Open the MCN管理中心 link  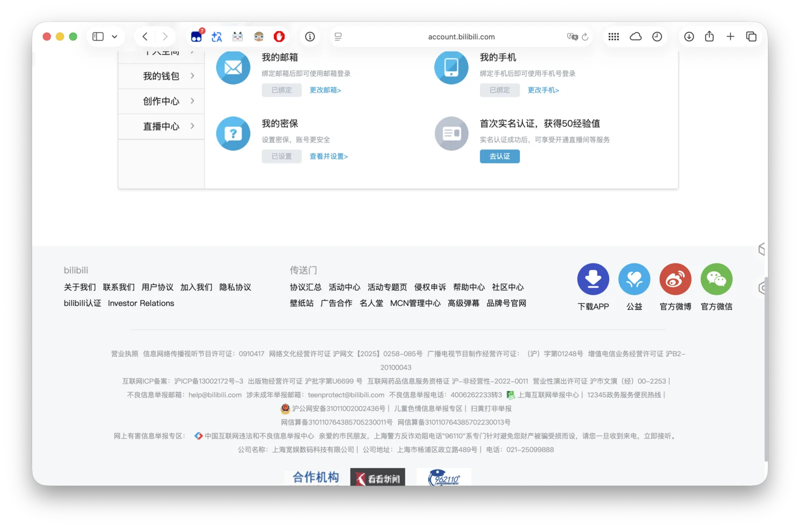coord(415,303)
